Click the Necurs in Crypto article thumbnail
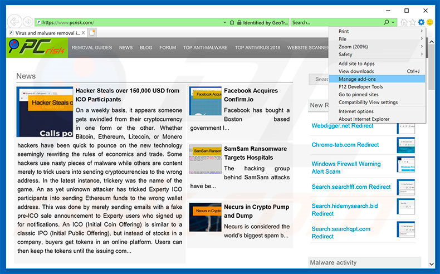Screen dimensions: 440x274 [206, 217]
